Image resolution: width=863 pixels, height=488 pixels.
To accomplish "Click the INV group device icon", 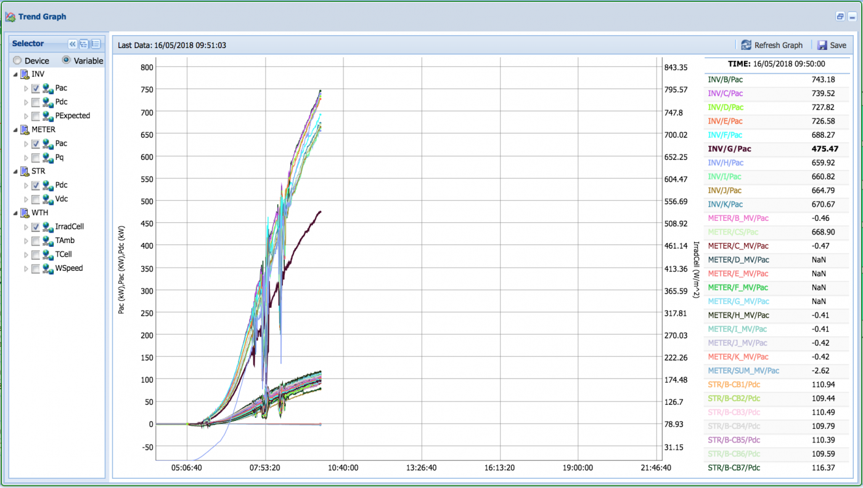I will (25, 74).
